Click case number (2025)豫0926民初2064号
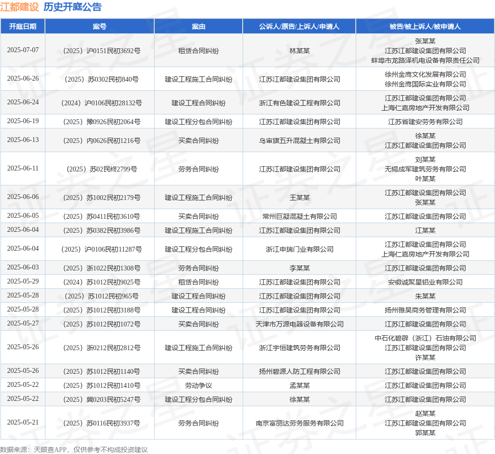The image size is (495, 454). tap(102, 122)
